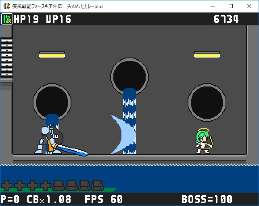Click the left yellow ceiling light
Image resolution: width=259 pixels, height=206 pixels.
(52, 54)
